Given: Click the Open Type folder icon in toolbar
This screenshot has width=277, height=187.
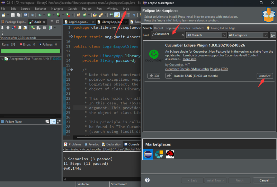Looking at the screenshot, I should point(95,15).
